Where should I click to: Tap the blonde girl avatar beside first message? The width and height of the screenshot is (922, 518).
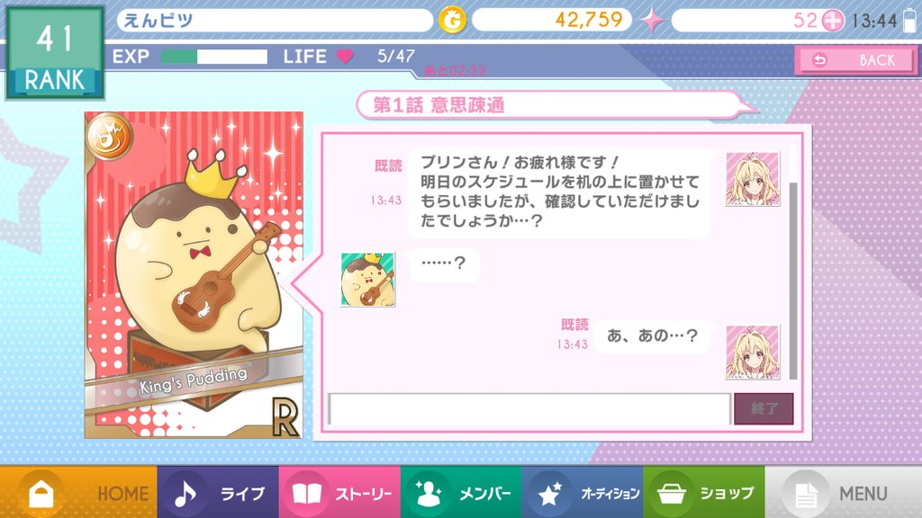pos(753,179)
